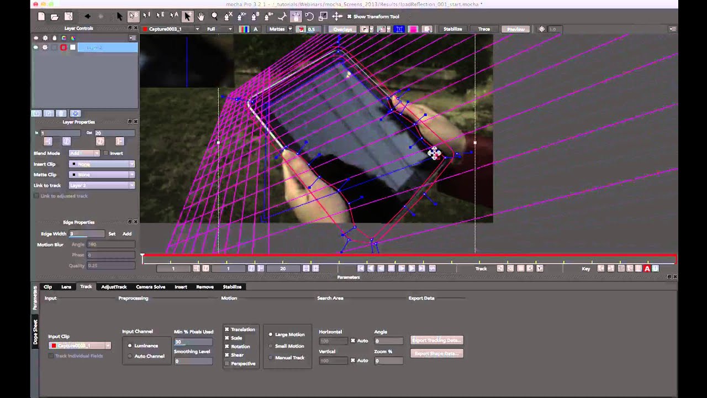Image resolution: width=707 pixels, height=398 pixels.
Task: Select the Move four-arrow tool
Action: point(336,17)
